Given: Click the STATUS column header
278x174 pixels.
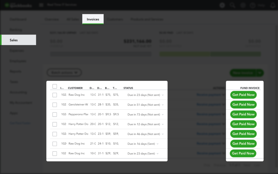Looking at the screenshot, I should 128,88.
